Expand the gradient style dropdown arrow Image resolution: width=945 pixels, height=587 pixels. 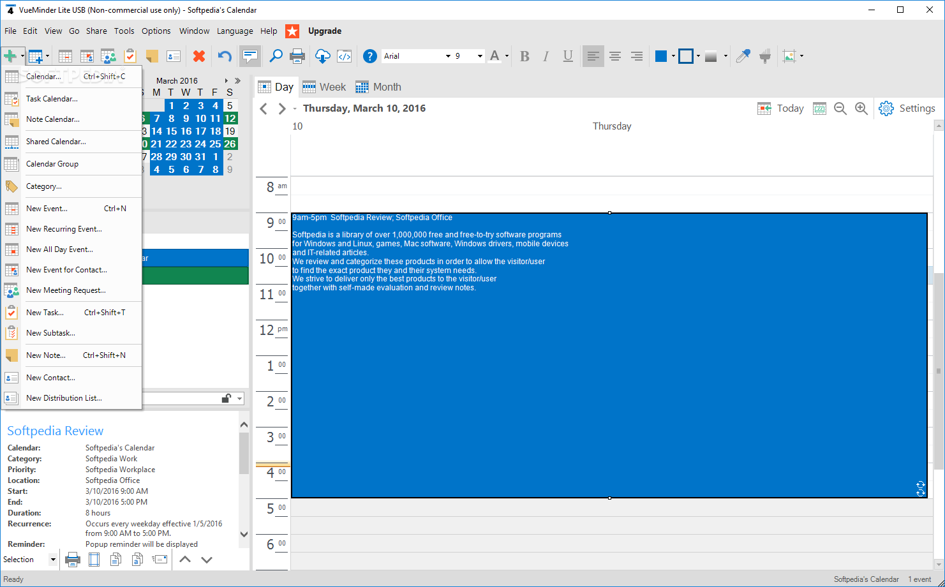725,56
